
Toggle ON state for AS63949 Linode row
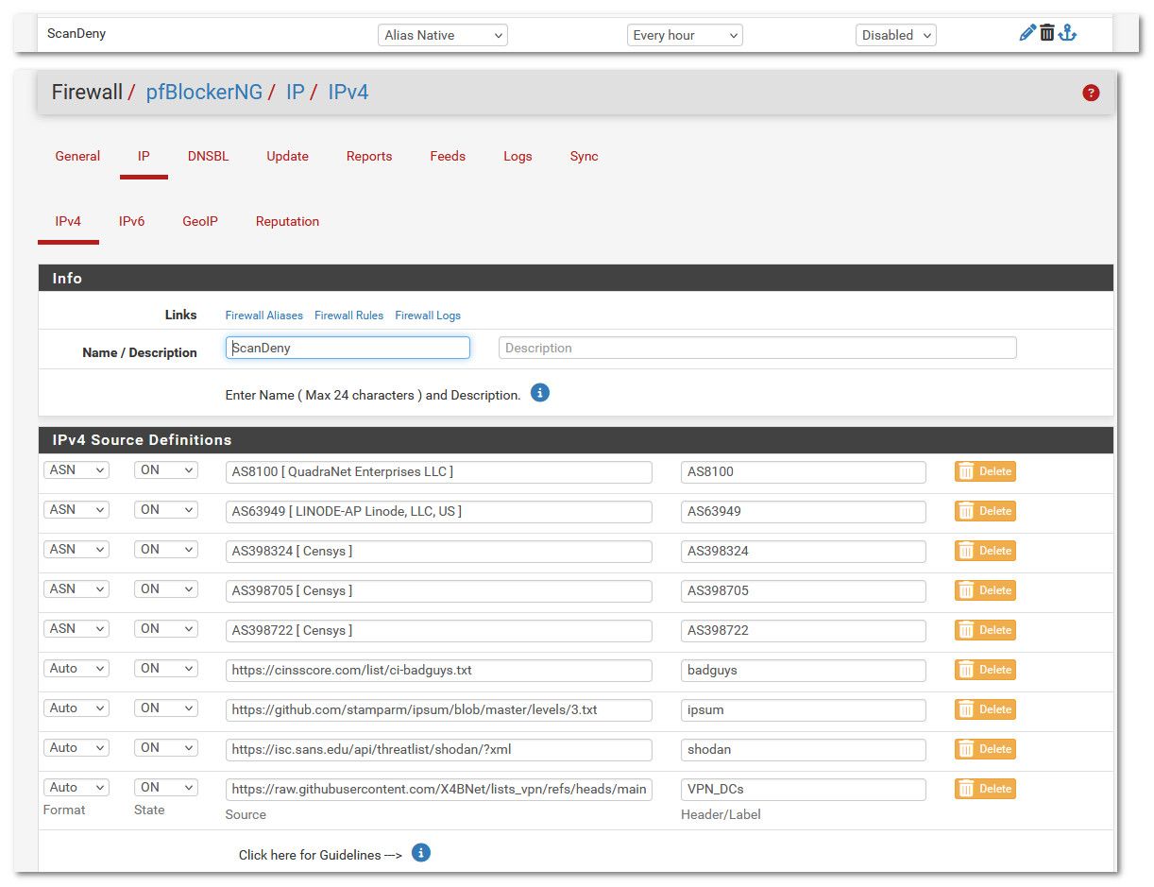(165, 510)
